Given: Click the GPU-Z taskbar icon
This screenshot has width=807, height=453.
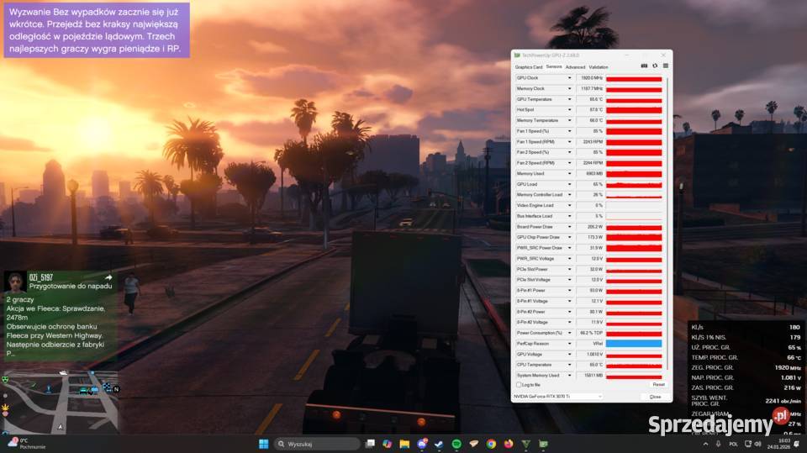Looking at the screenshot, I should 543,444.
